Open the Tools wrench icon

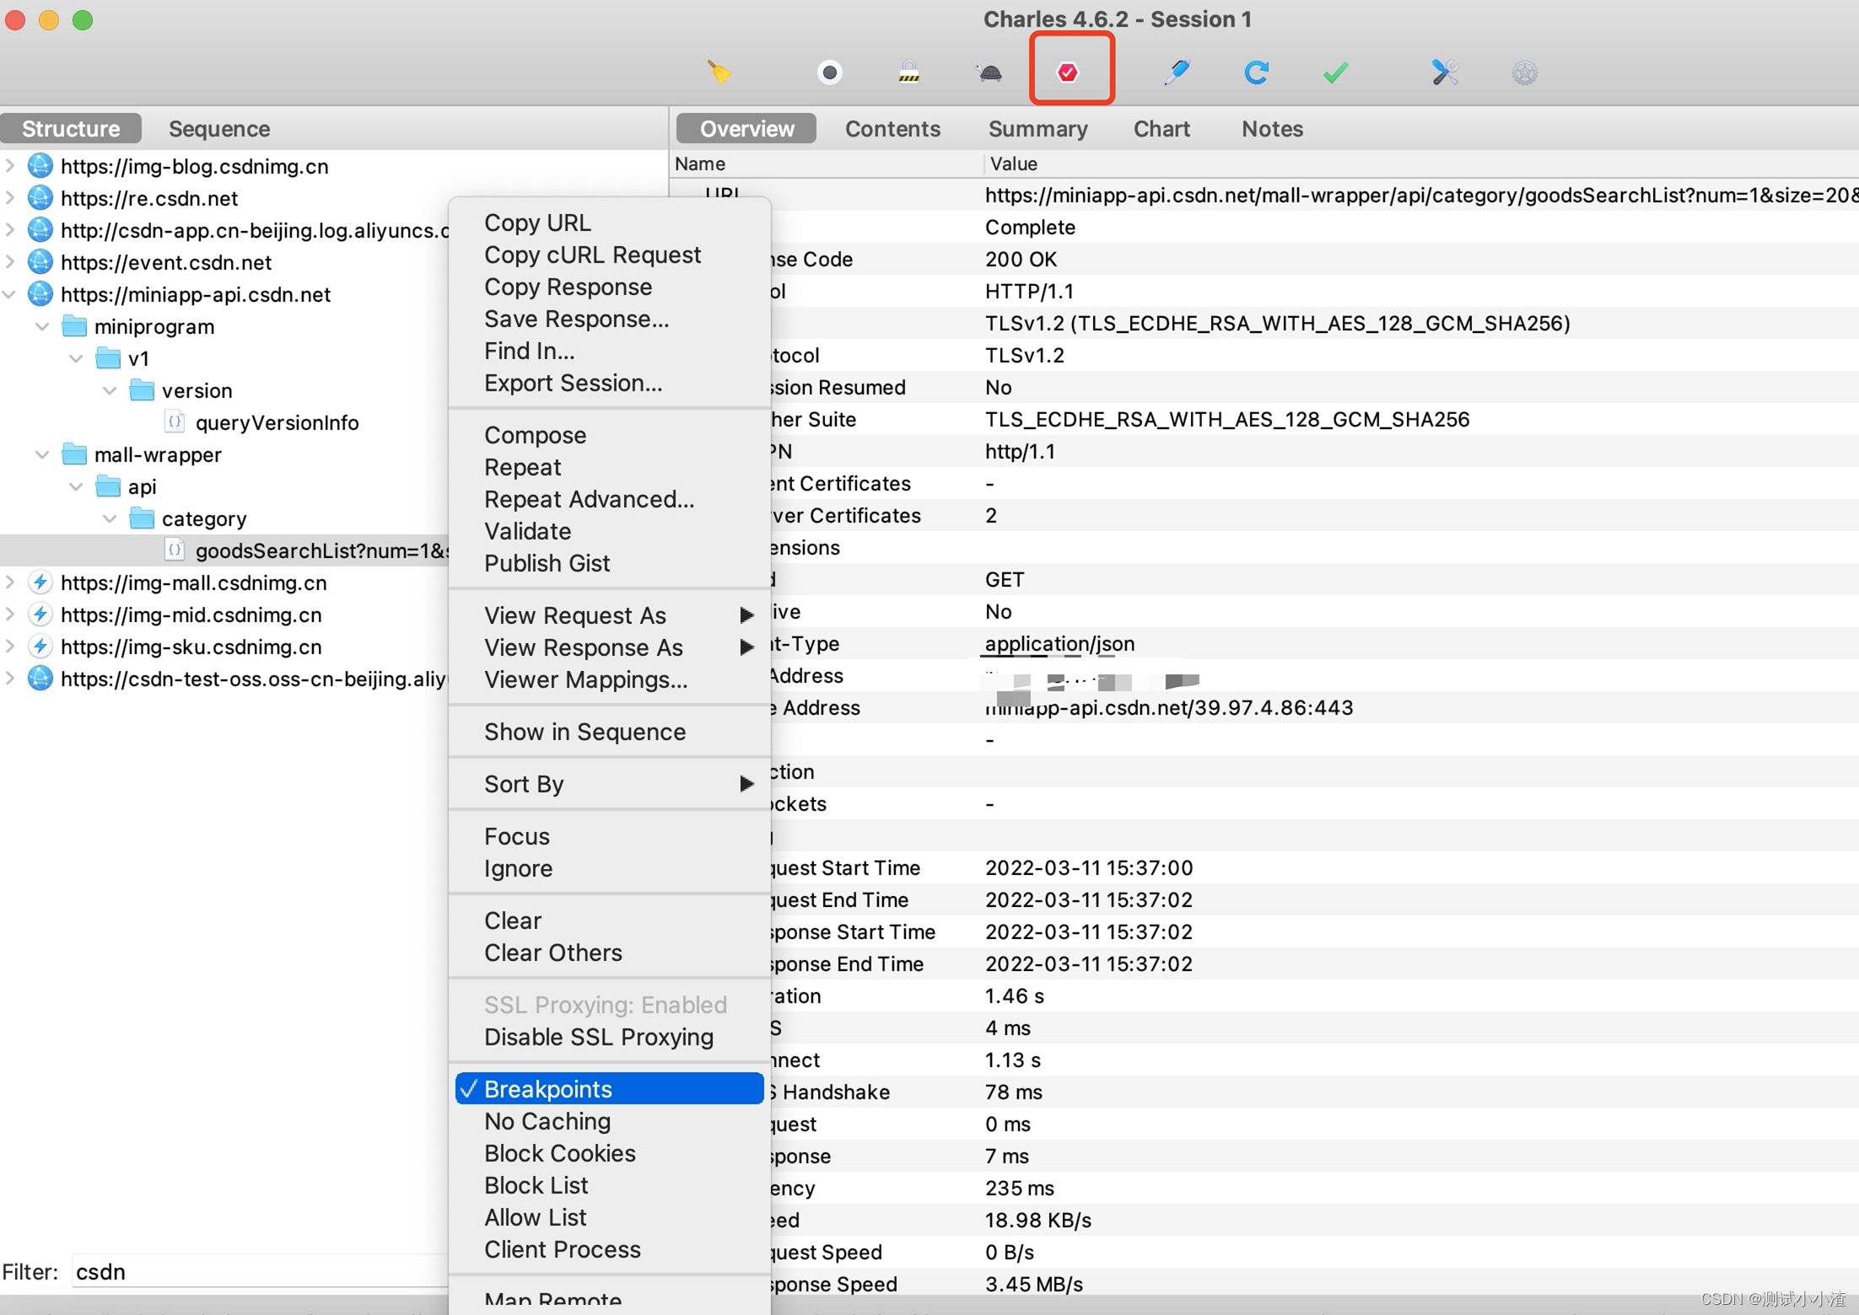tap(1444, 72)
